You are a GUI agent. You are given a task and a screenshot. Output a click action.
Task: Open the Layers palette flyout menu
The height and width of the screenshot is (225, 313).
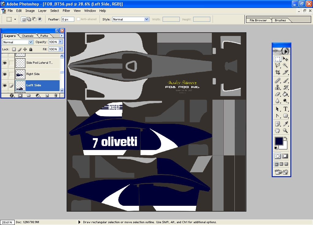(61, 36)
